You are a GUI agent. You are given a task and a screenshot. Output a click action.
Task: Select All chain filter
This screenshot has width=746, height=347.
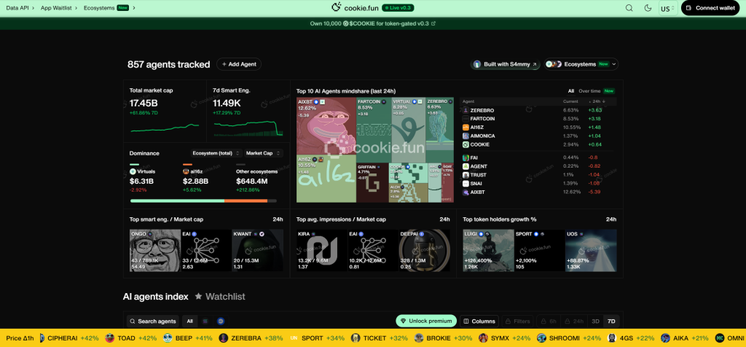pyautogui.click(x=190, y=321)
